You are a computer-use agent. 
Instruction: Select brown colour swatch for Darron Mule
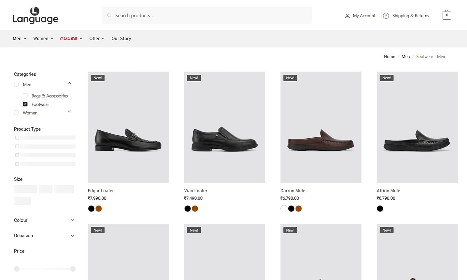click(x=299, y=209)
